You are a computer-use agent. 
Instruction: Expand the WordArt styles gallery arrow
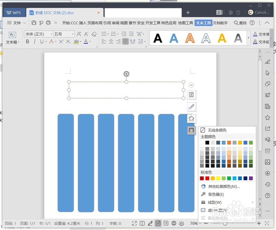249,38
